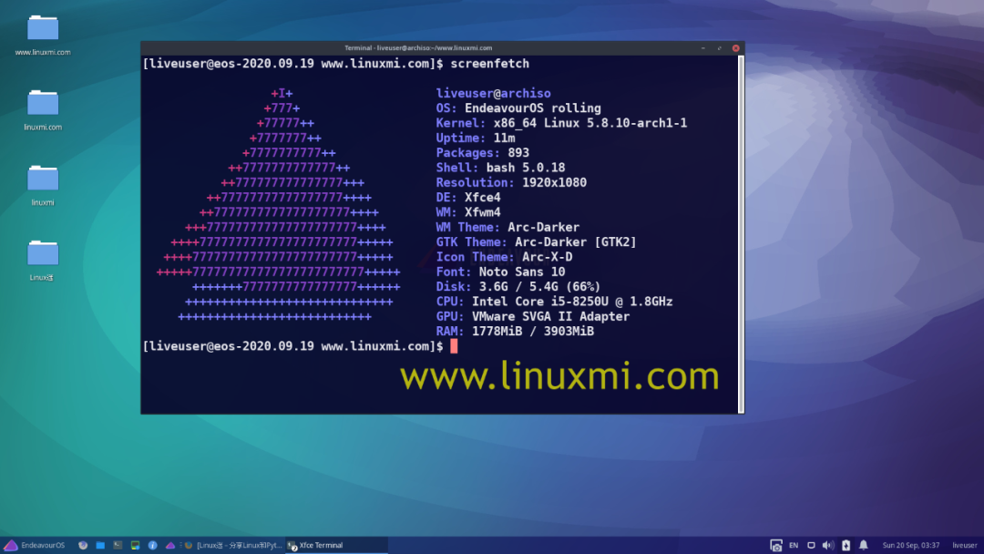Click the WM Theme 'Arc-Darker' value
This screenshot has width=984, height=554.
(543, 227)
